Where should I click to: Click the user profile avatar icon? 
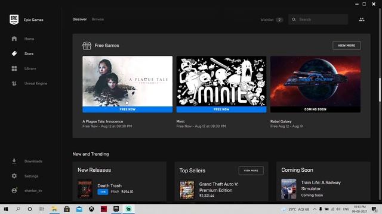point(14,191)
